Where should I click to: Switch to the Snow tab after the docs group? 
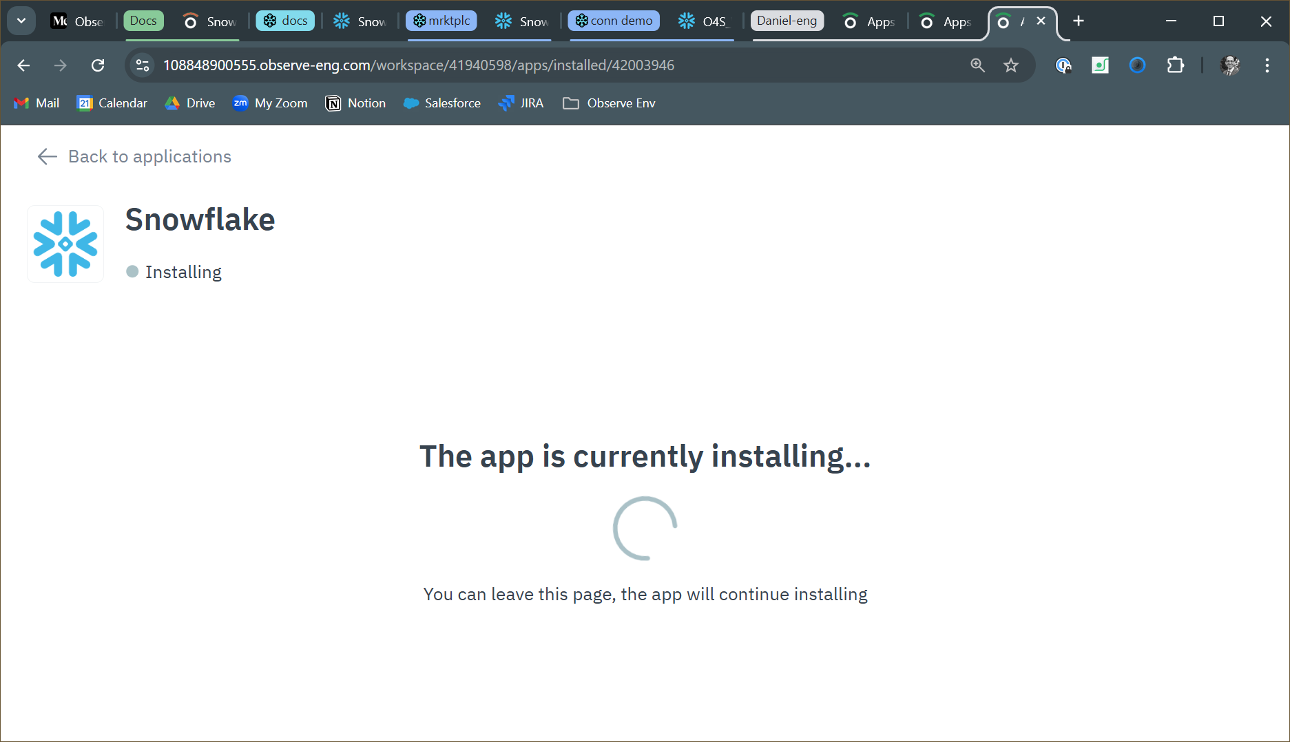point(360,21)
